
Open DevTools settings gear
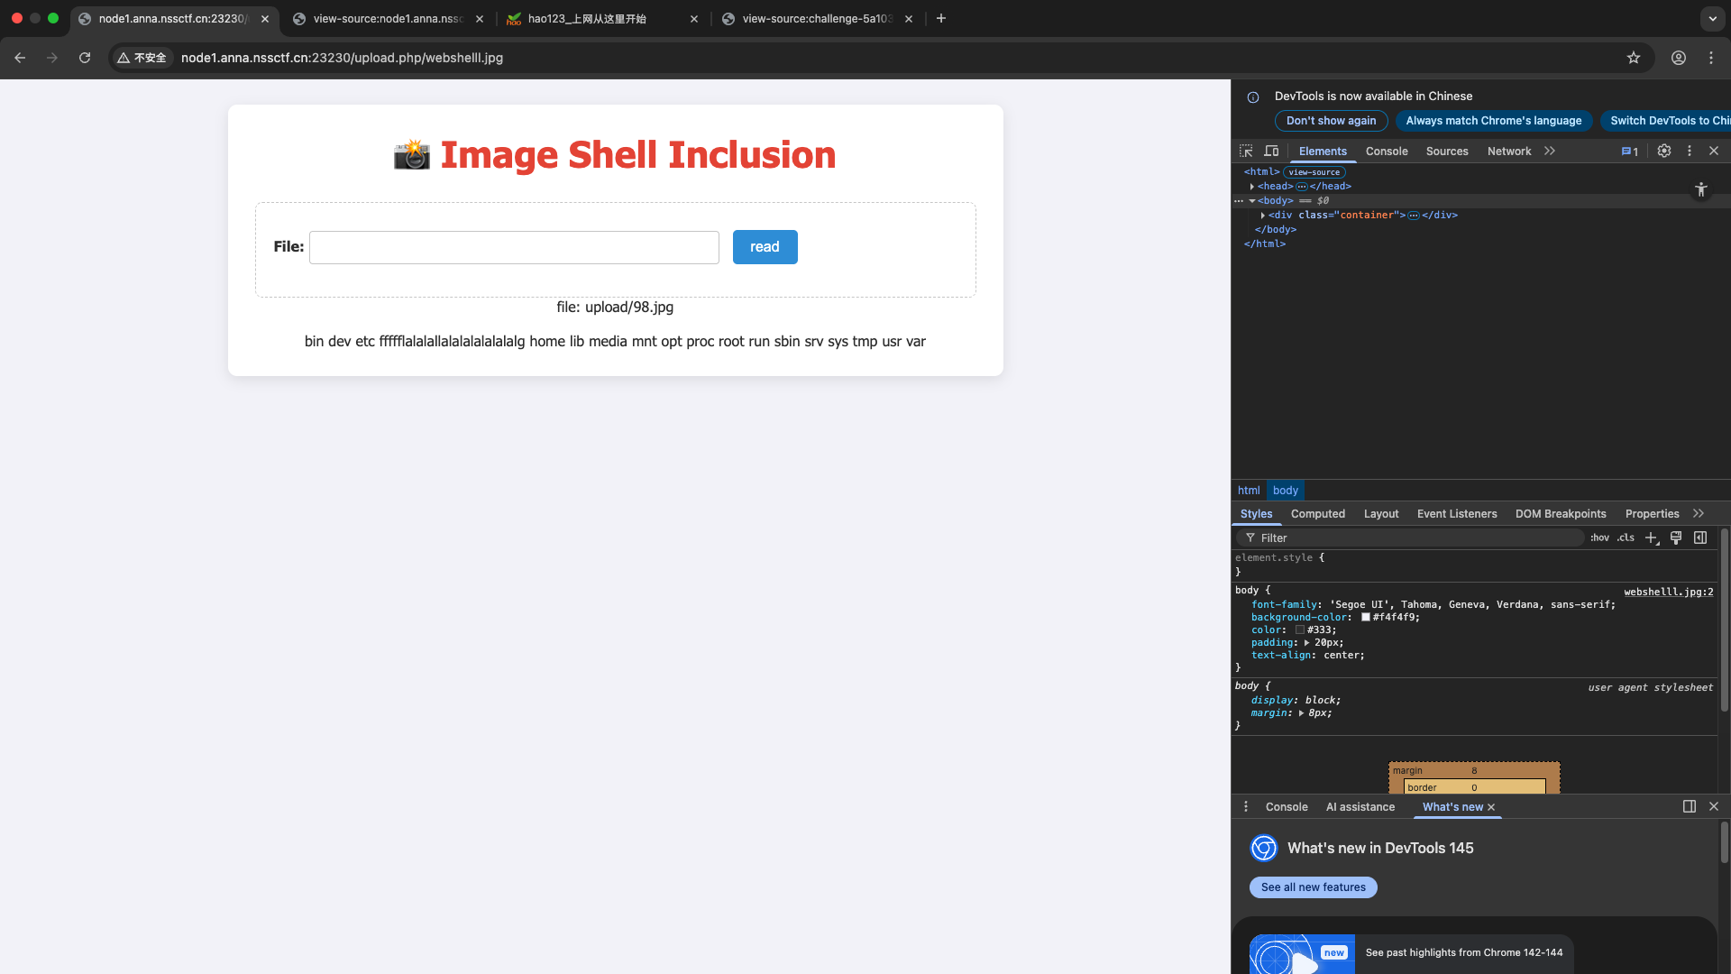[1664, 152]
